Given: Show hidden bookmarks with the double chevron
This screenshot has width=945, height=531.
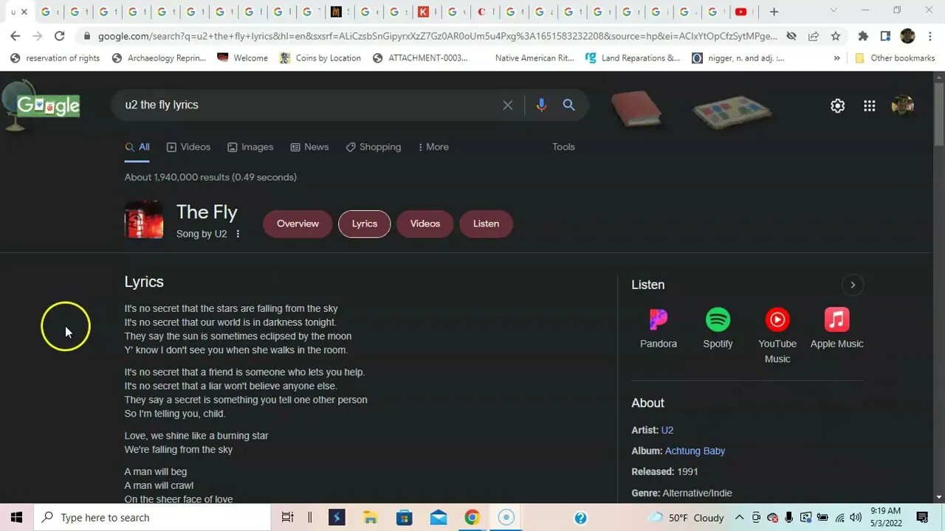Looking at the screenshot, I should (836, 58).
